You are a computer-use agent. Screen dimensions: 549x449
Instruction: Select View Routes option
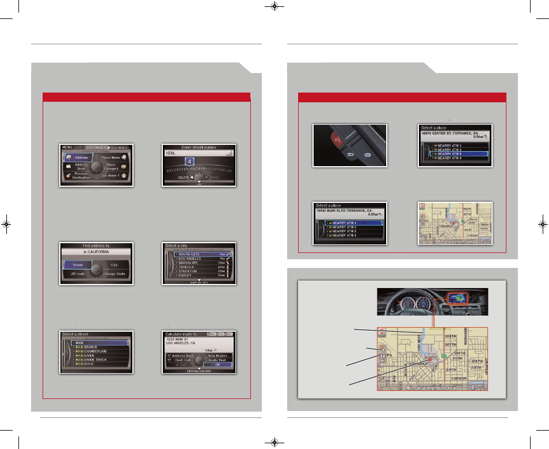(x=218, y=356)
